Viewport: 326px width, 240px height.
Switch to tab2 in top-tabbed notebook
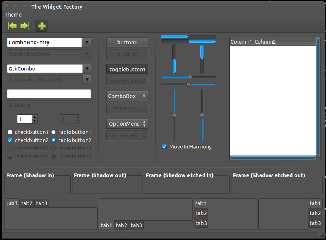pos(27,203)
